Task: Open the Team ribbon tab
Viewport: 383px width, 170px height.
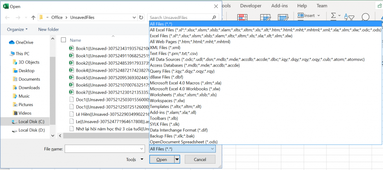Action: (x=322, y=6)
